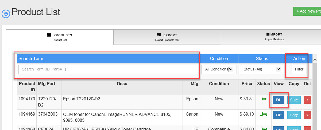Image resolution: width=321 pixels, height=130 pixels.
Task: Edit the HP CF362A yellow toner product
Action: (279, 128)
